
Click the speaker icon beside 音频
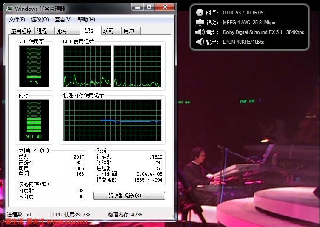[200, 32]
